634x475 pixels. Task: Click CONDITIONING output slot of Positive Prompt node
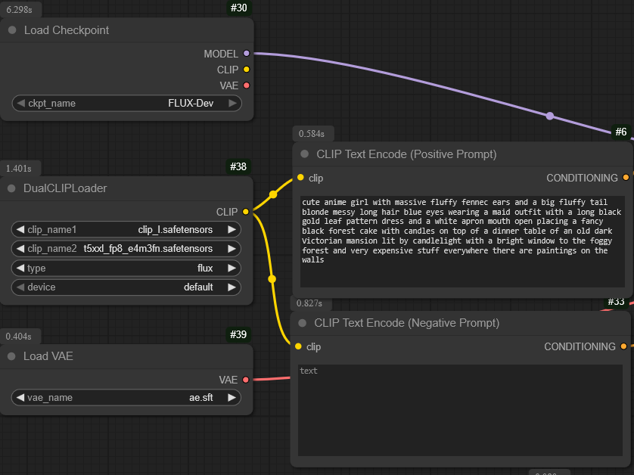[625, 178]
